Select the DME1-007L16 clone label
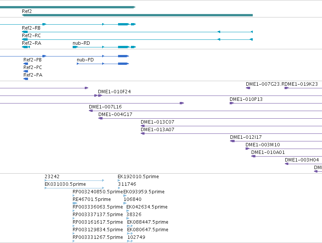Screen dimensions: 322x243 105,107
